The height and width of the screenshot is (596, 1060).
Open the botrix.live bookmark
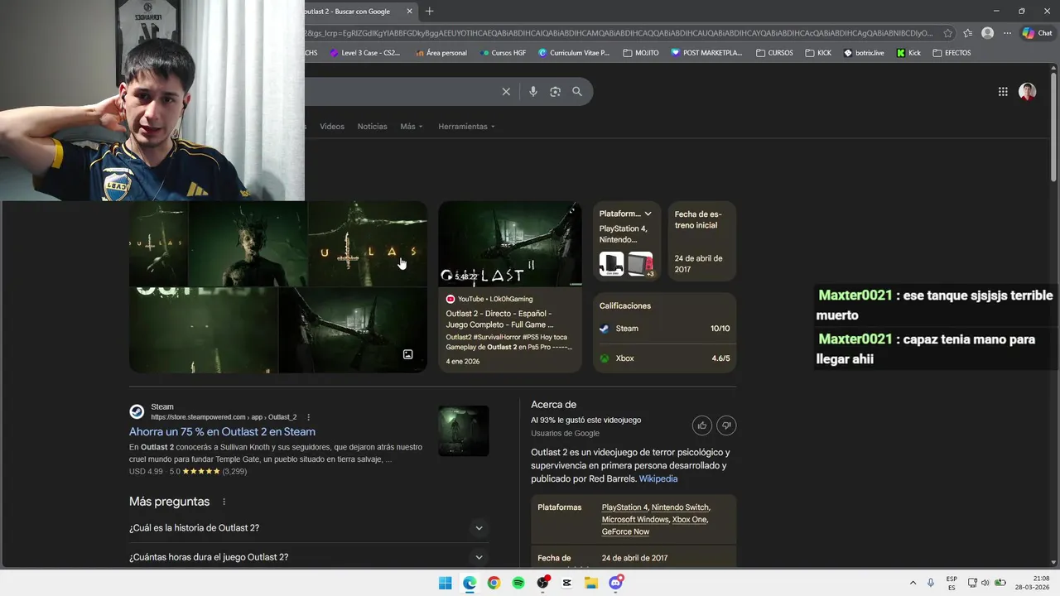coord(864,53)
